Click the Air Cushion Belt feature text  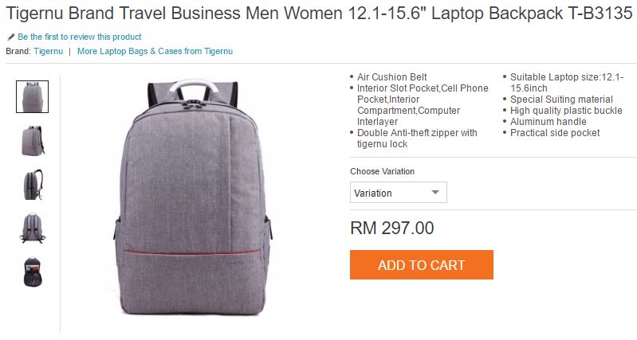392,77
